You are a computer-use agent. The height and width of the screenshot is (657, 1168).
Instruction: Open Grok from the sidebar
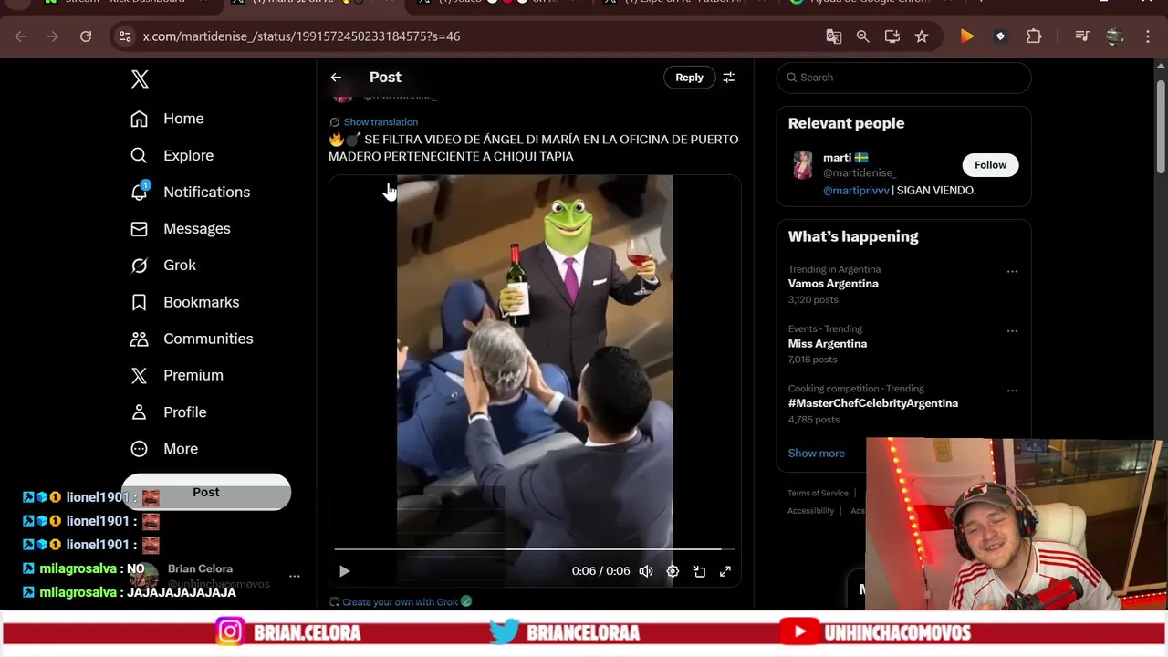click(163, 265)
